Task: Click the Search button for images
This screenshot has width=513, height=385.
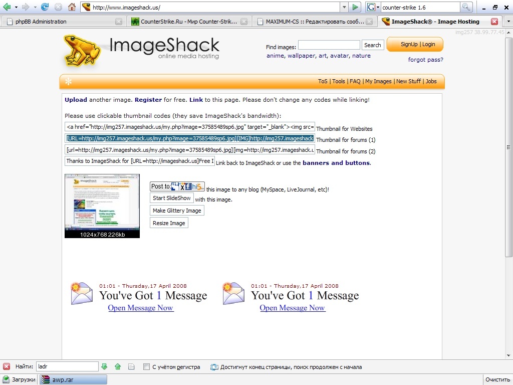Action: click(373, 45)
